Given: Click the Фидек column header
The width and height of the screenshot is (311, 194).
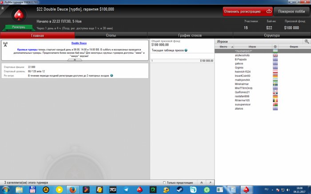Looking at the screenshot, I should [x=294, y=47].
